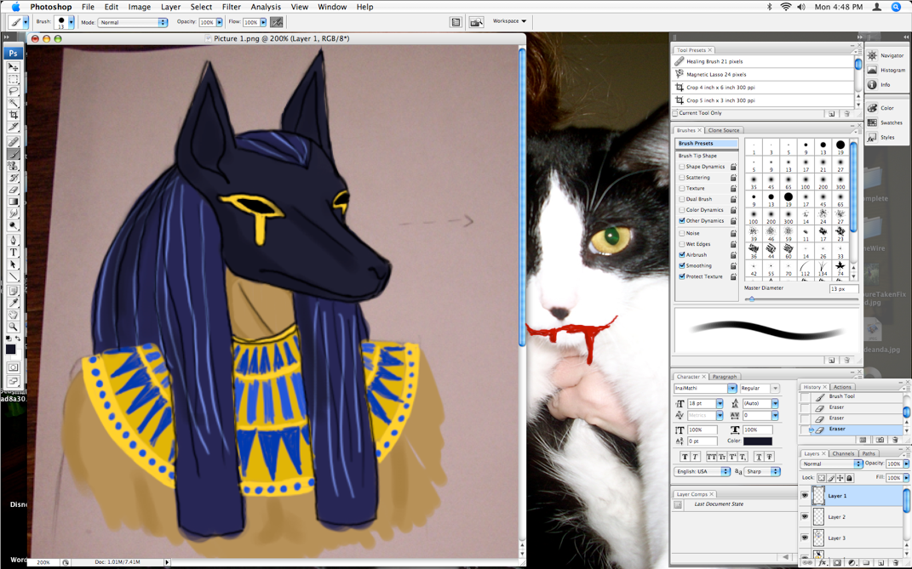The height and width of the screenshot is (569, 912).
Task: Select the Healing Brush tool in toolbox
Action: coord(13,142)
